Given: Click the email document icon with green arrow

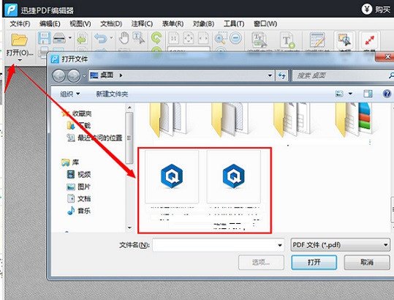Looking at the screenshot, I should click(83, 38).
